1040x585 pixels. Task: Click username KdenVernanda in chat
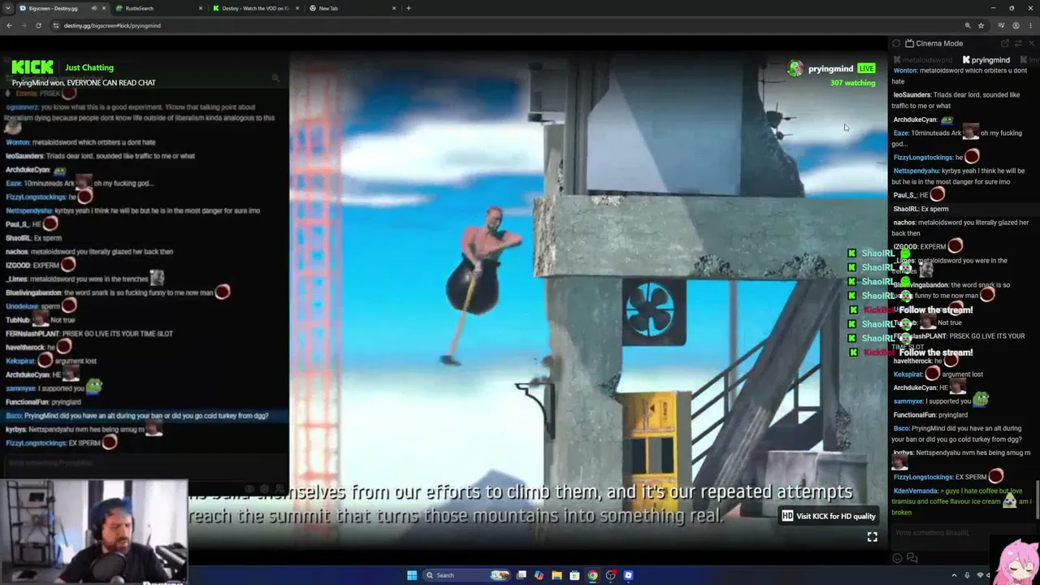[914, 491]
